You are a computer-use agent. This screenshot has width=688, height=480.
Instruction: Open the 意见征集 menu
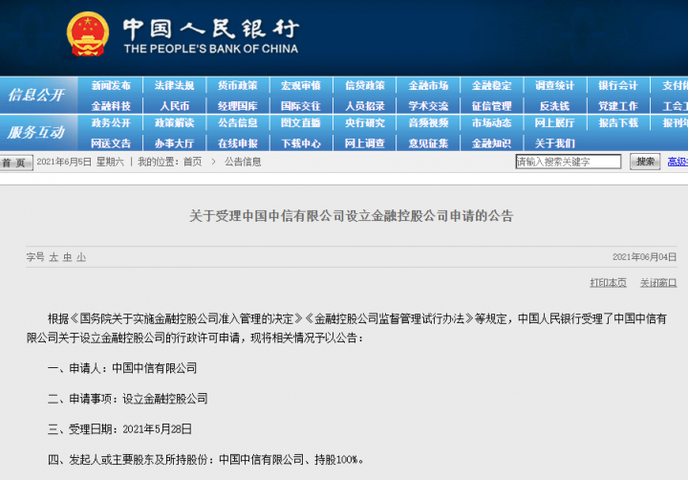tap(428, 143)
